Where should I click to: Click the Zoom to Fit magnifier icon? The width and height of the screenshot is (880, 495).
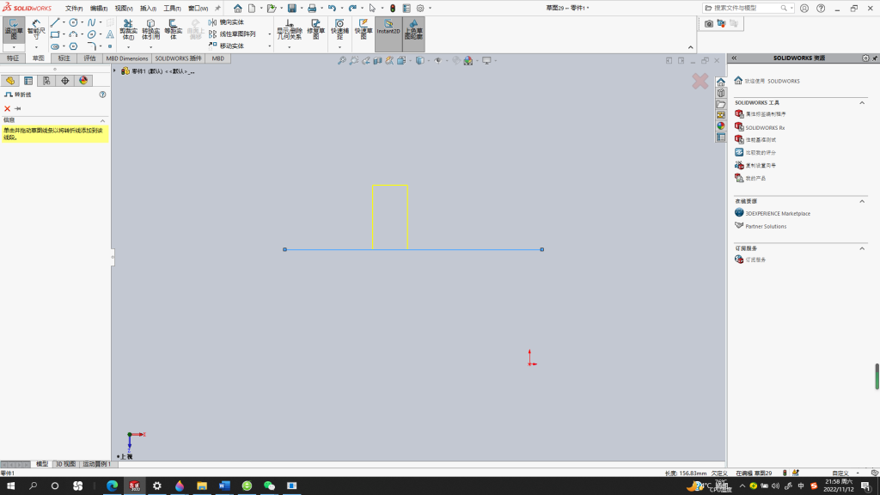click(x=341, y=61)
